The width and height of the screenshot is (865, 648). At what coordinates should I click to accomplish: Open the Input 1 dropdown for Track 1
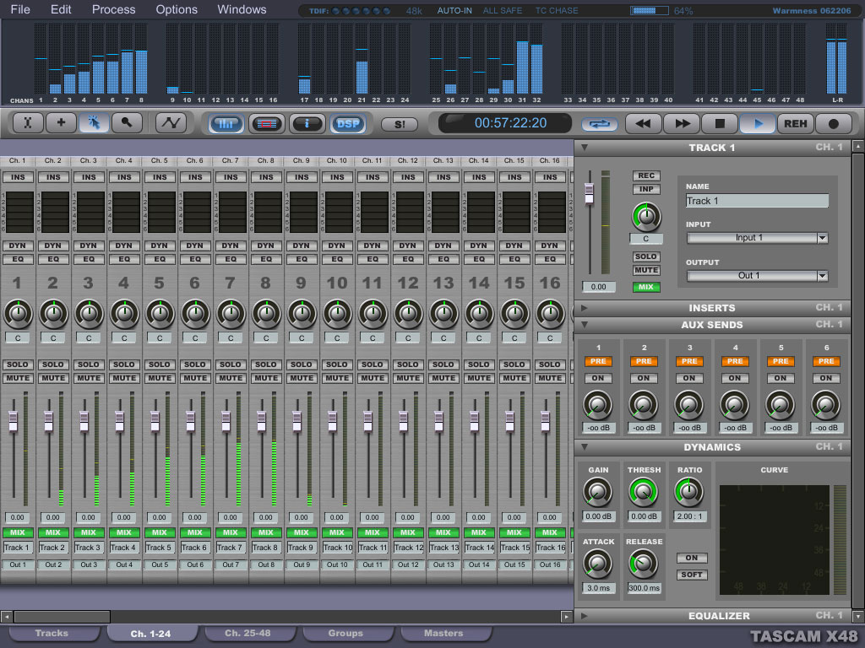click(757, 238)
